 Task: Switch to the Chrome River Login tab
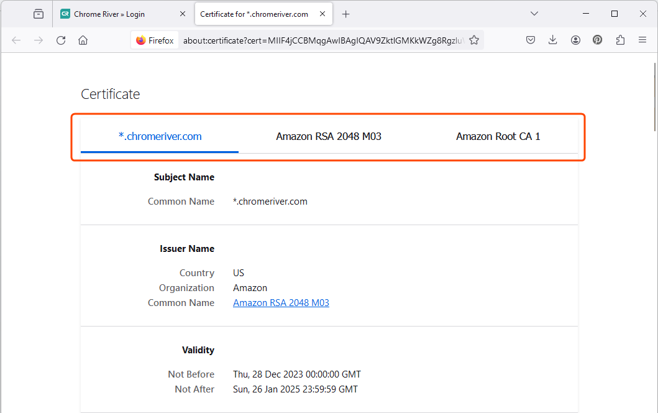click(x=122, y=14)
